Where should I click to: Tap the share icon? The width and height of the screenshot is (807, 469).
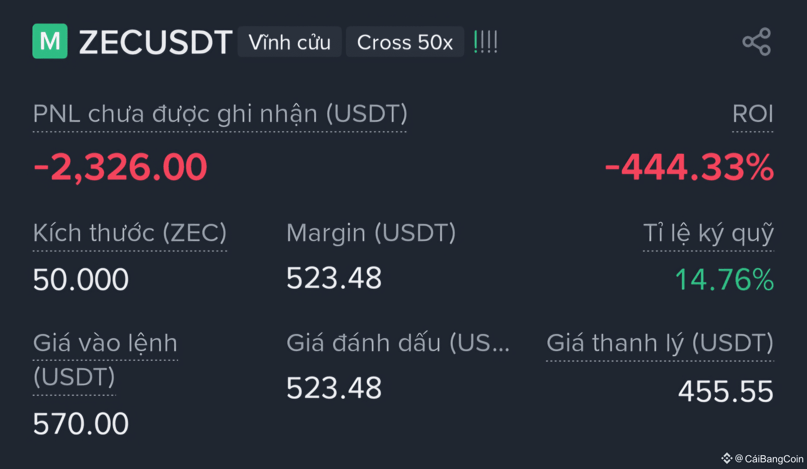coord(757,42)
